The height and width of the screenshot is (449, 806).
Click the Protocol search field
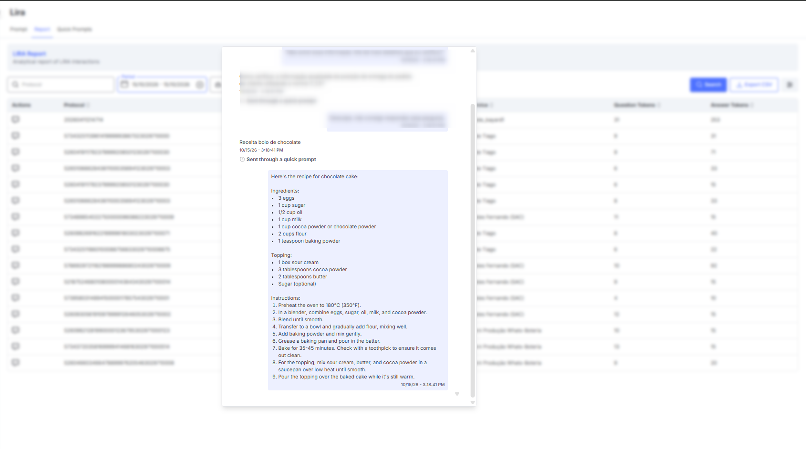coord(61,84)
